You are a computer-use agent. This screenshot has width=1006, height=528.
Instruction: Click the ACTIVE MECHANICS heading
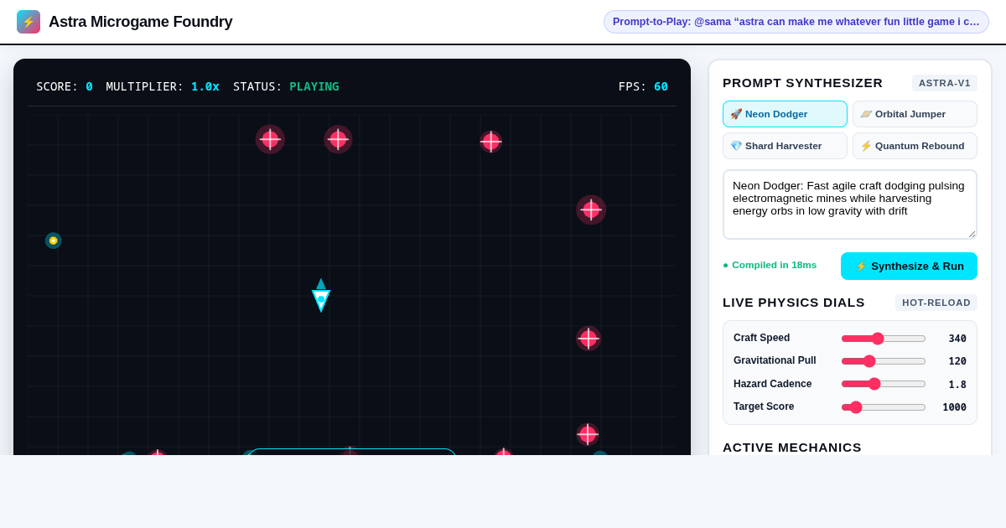pyautogui.click(x=792, y=448)
